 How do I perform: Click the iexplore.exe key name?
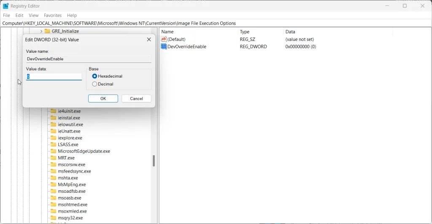click(70, 138)
